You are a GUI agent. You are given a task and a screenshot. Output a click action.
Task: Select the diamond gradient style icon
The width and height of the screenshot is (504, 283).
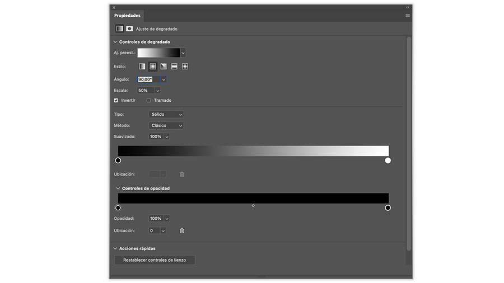point(185,67)
